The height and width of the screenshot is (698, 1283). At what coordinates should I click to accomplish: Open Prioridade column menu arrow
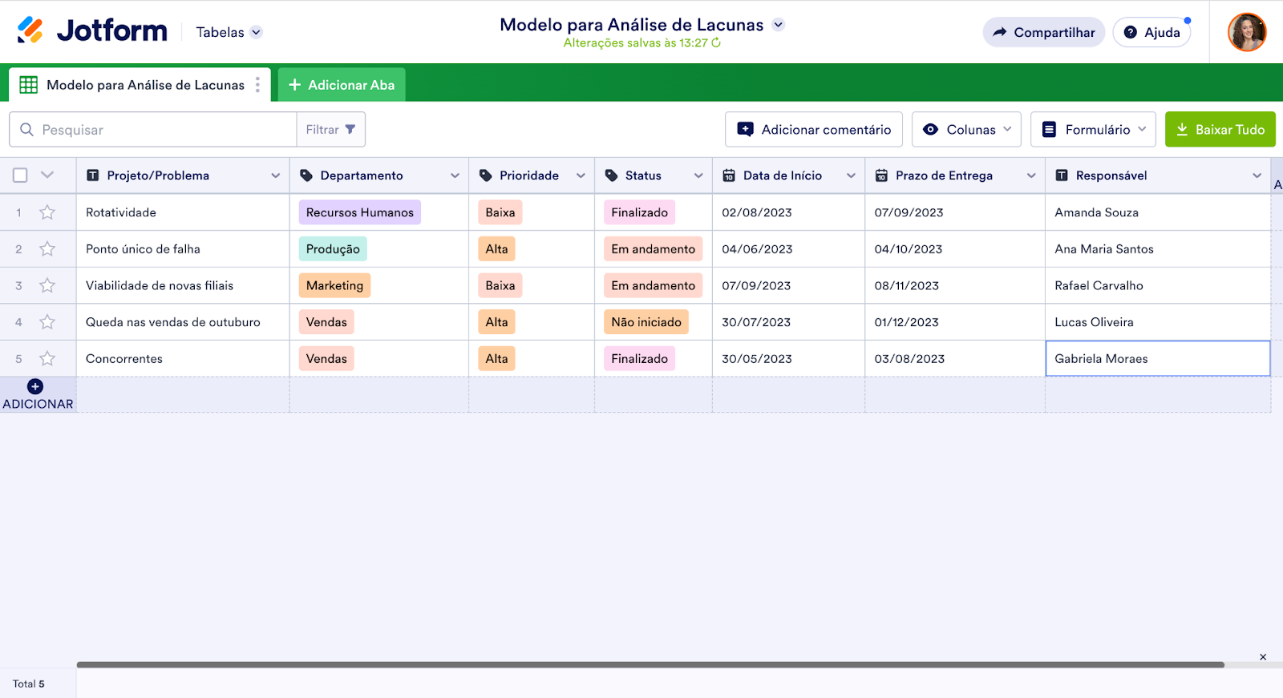pos(581,176)
